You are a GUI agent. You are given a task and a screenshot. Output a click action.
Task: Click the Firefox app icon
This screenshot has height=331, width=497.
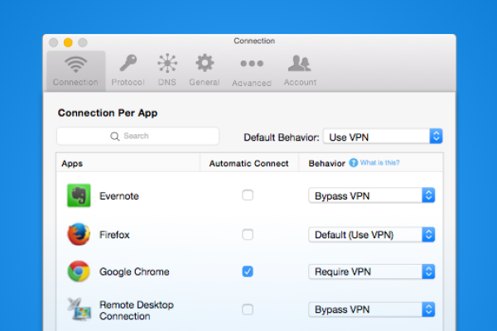pos(79,234)
